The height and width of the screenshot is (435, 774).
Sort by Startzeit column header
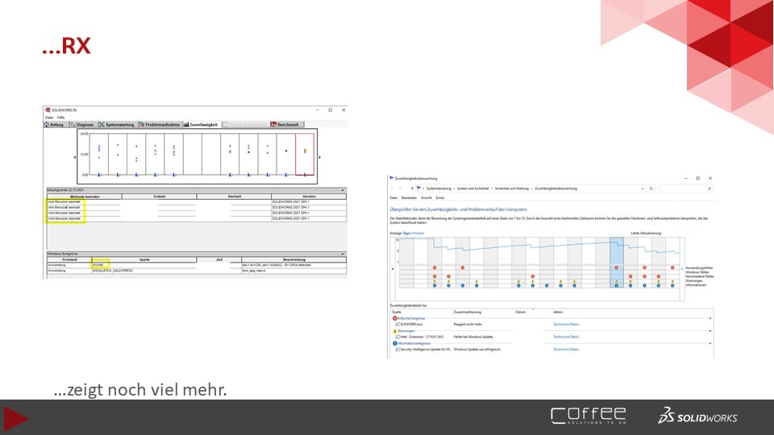[234, 197]
